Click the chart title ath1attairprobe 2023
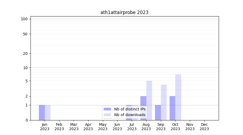This screenshot has height=135, width=243. click(124, 12)
